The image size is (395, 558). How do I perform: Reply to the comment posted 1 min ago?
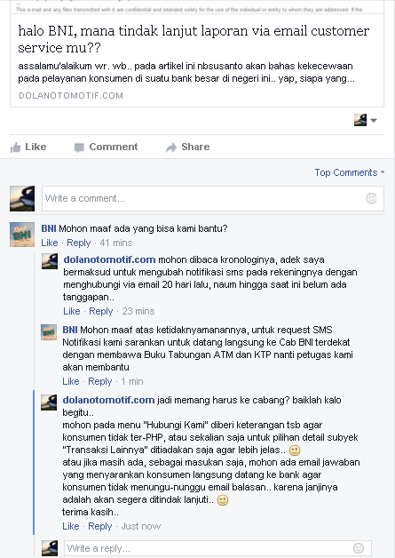tap(100, 381)
